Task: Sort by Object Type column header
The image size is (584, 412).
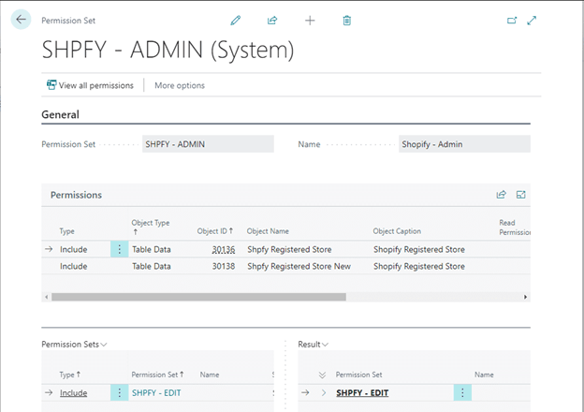Action: pyautogui.click(x=151, y=227)
